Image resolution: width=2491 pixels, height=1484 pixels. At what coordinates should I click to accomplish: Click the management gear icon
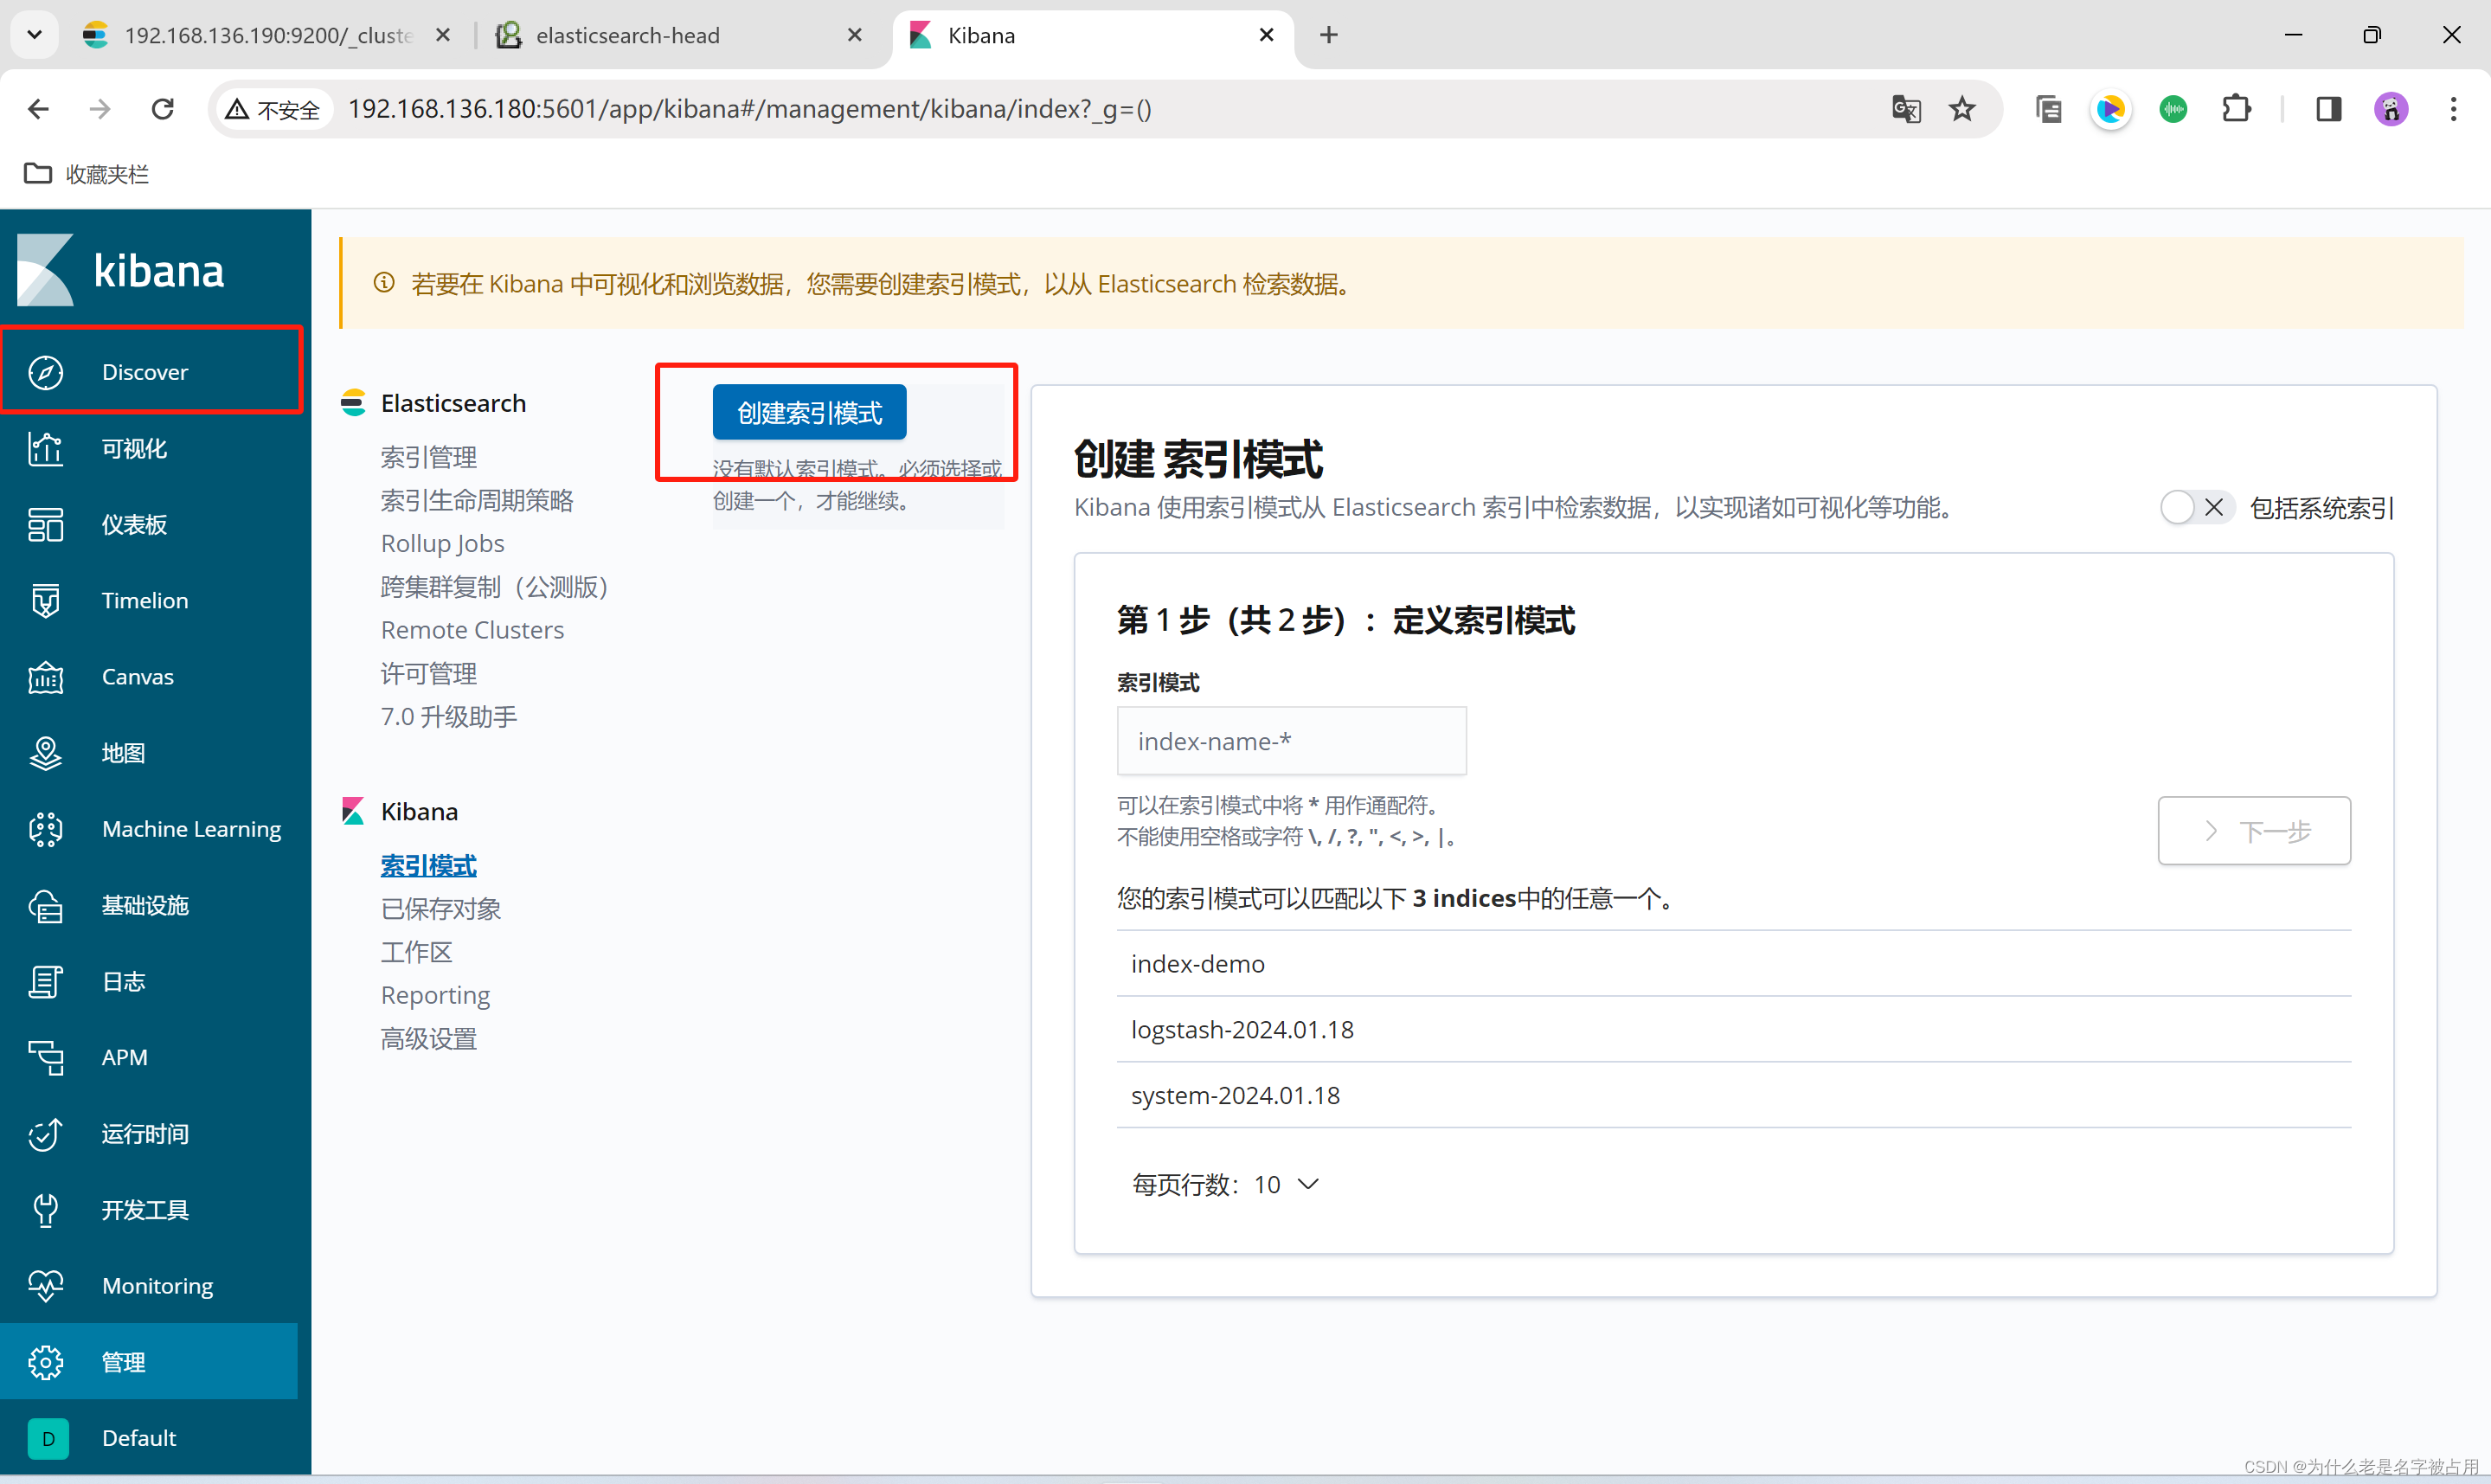coord(46,1361)
